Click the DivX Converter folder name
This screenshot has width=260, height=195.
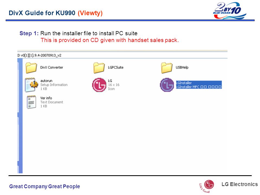51,67
